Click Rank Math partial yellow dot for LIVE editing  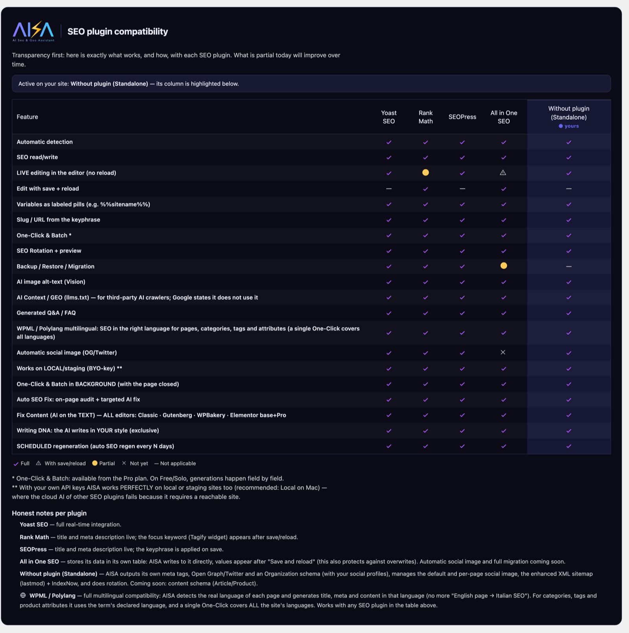[x=425, y=172]
